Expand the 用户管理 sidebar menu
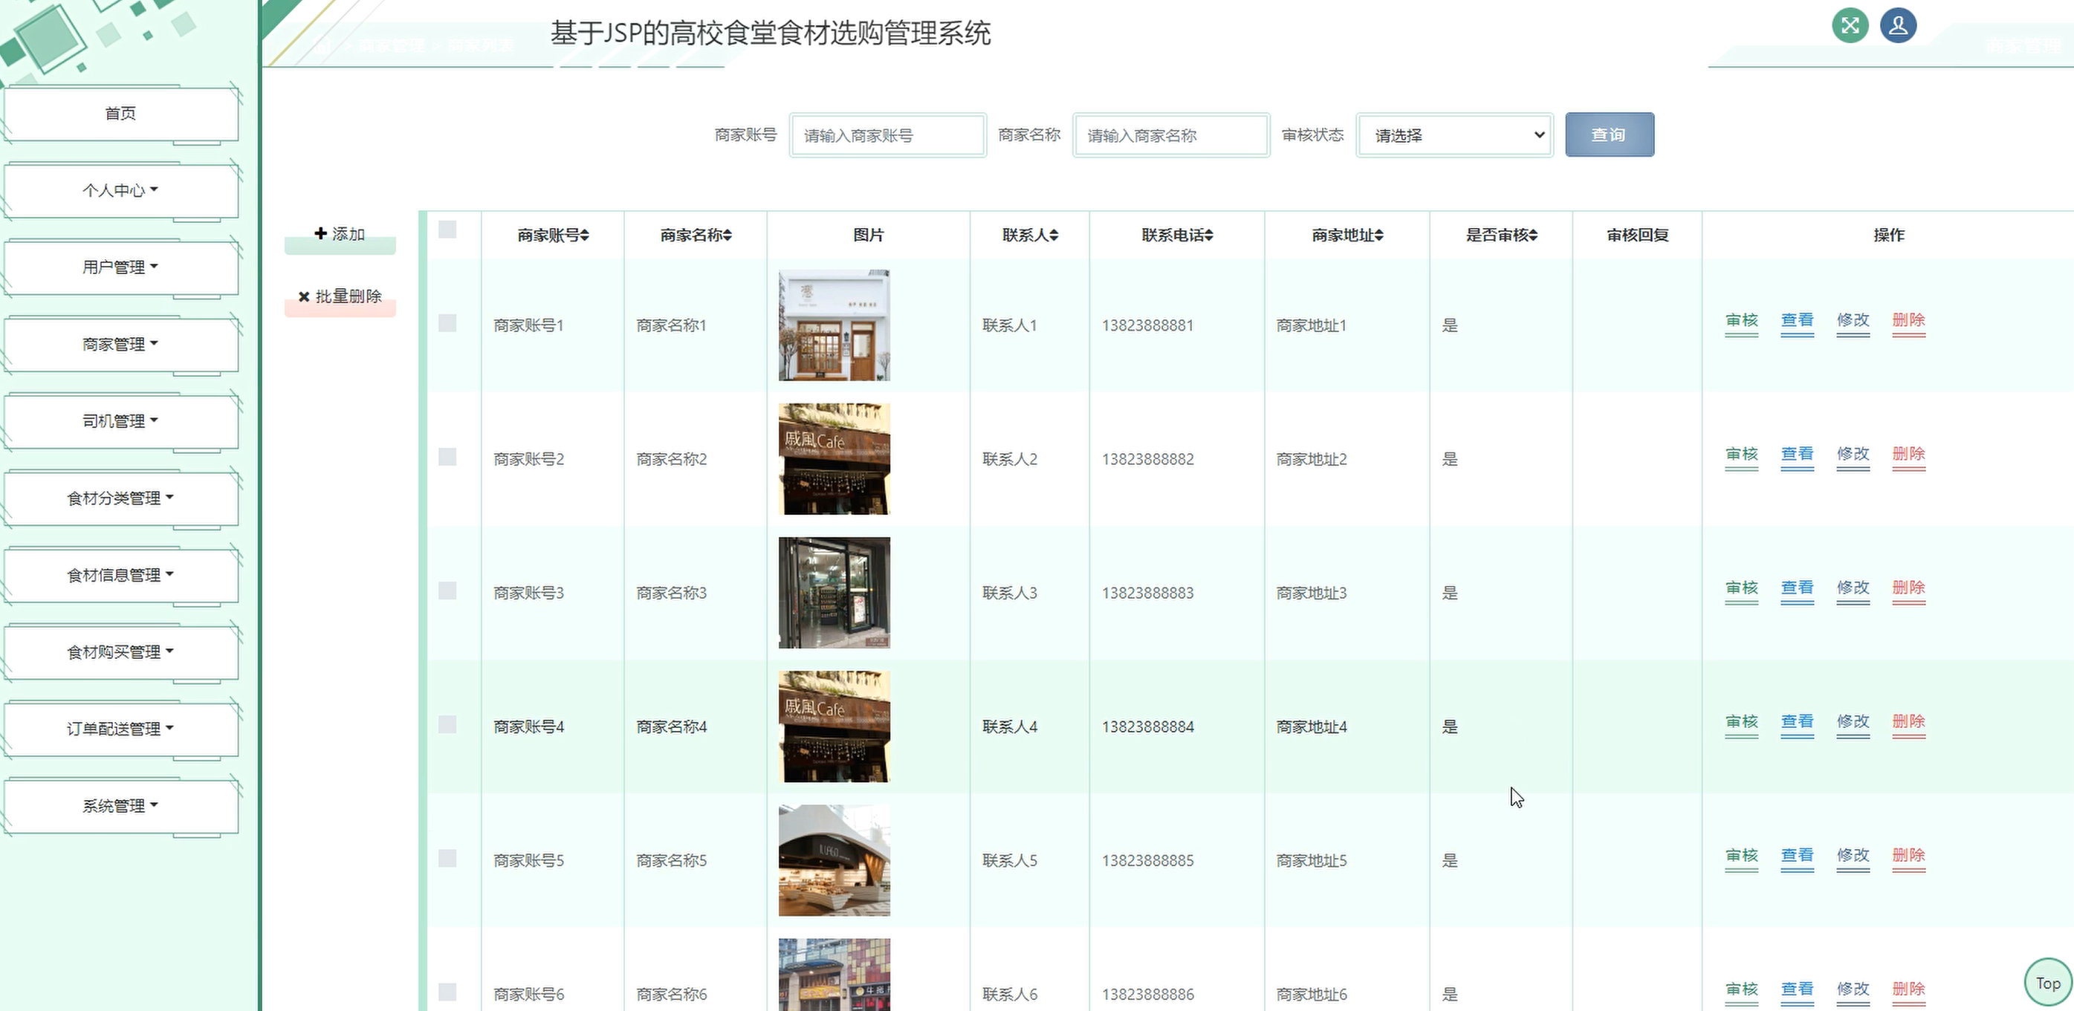Screen dimensions: 2074x1011 [x=121, y=267]
